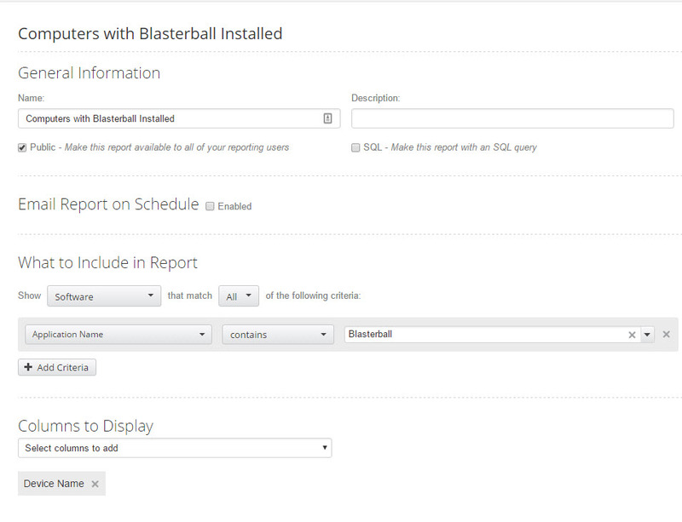Clear the Blasterball value with the × icon

[x=631, y=335]
